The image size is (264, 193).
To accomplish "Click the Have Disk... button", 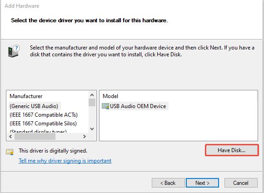I will click(232, 150).
